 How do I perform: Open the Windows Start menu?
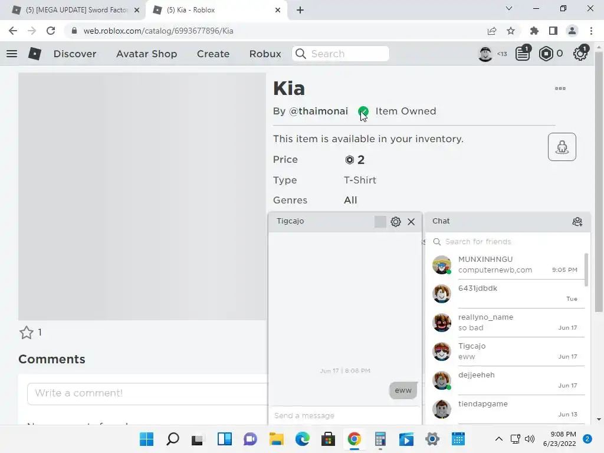coord(146,439)
